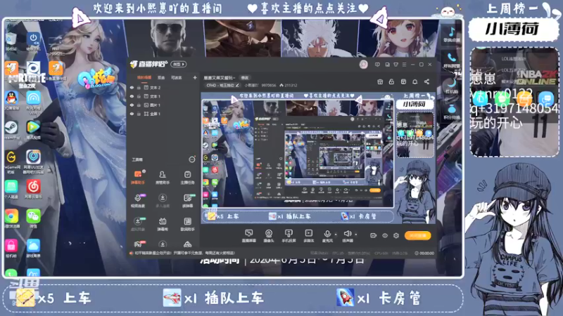The width and height of the screenshot is (563, 316).
Task: Open the 视频连麦 tool icon
Action: pos(137,198)
